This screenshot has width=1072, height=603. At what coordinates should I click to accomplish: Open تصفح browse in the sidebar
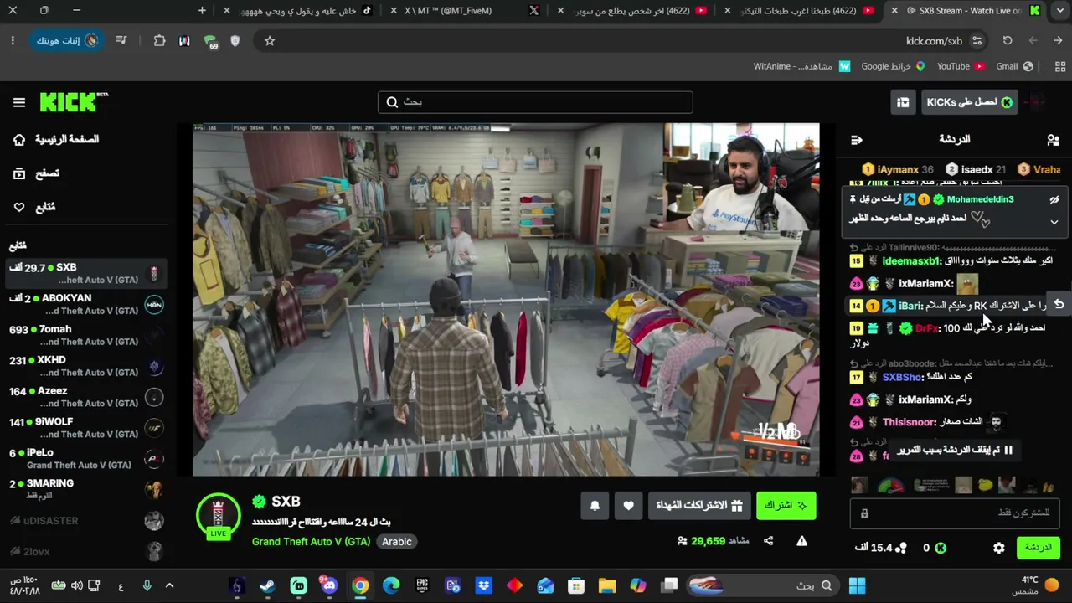point(36,173)
